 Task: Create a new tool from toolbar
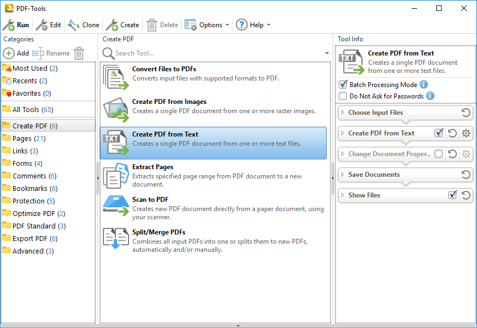click(x=123, y=25)
